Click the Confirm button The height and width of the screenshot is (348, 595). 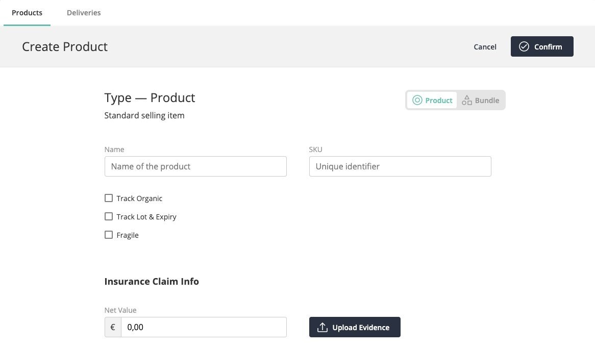[542, 46]
